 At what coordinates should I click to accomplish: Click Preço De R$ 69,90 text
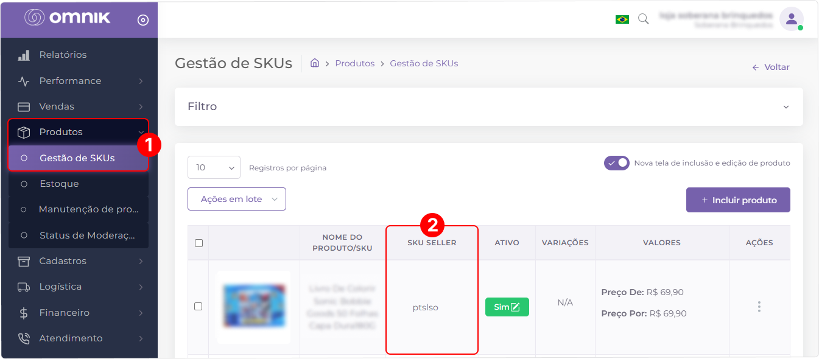tap(642, 293)
